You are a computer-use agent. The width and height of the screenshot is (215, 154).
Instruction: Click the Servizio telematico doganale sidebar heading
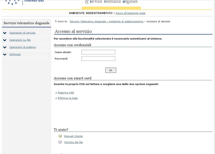click(x=27, y=23)
